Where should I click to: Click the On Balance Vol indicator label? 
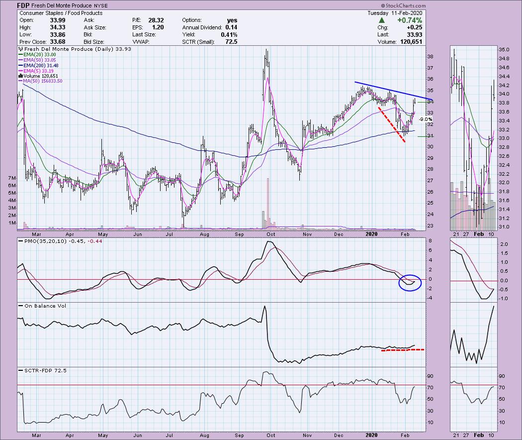tap(45, 306)
